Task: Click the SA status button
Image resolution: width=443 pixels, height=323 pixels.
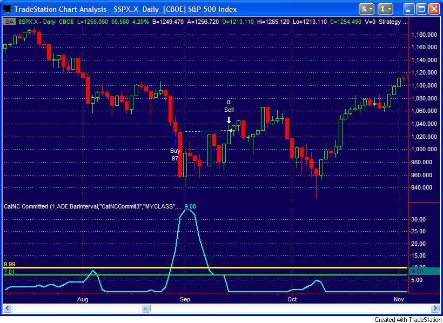Action: 9,22
